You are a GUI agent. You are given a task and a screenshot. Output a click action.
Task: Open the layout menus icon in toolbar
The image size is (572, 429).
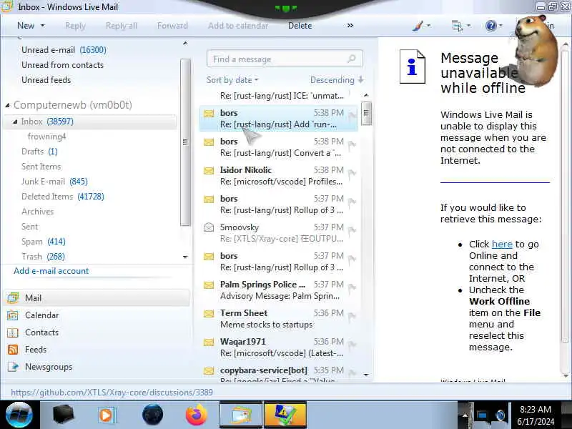[457, 26]
